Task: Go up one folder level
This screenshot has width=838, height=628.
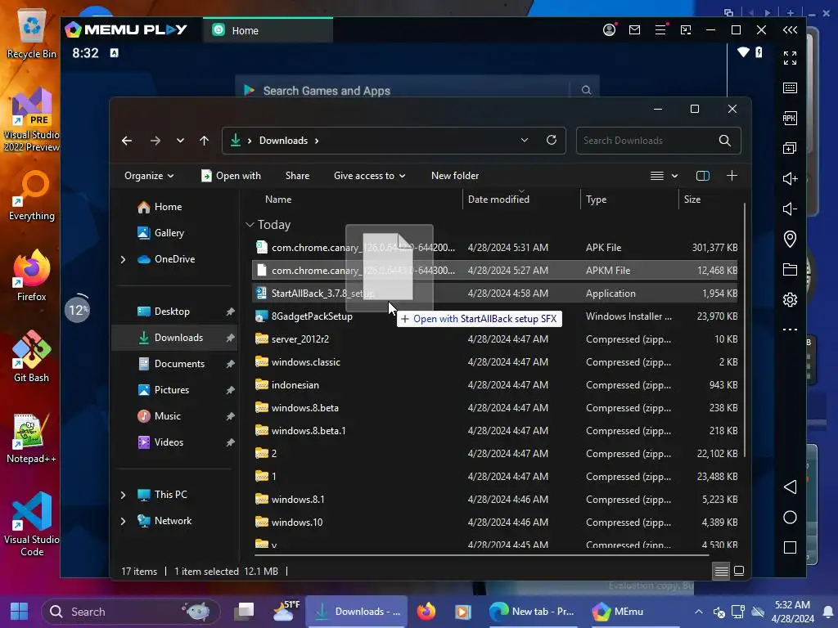Action: (204, 141)
